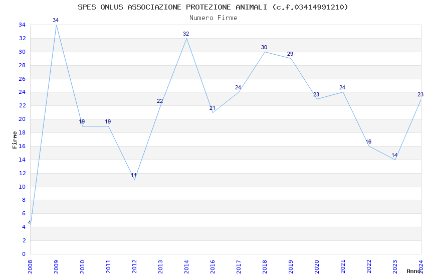Click y-axis tick label 34

click(x=22, y=25)
